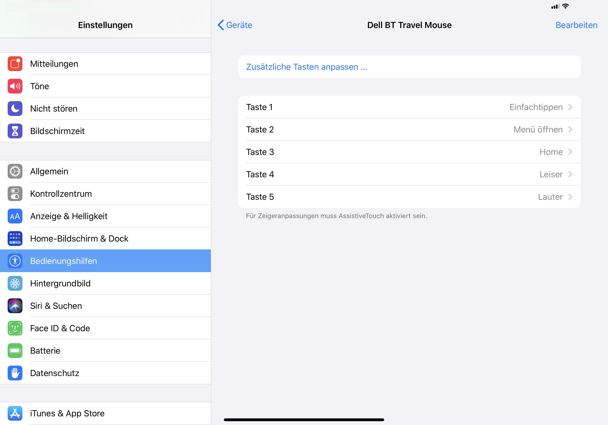
Task: Tap the Töne speaker icon
Action: click(15, 86)
